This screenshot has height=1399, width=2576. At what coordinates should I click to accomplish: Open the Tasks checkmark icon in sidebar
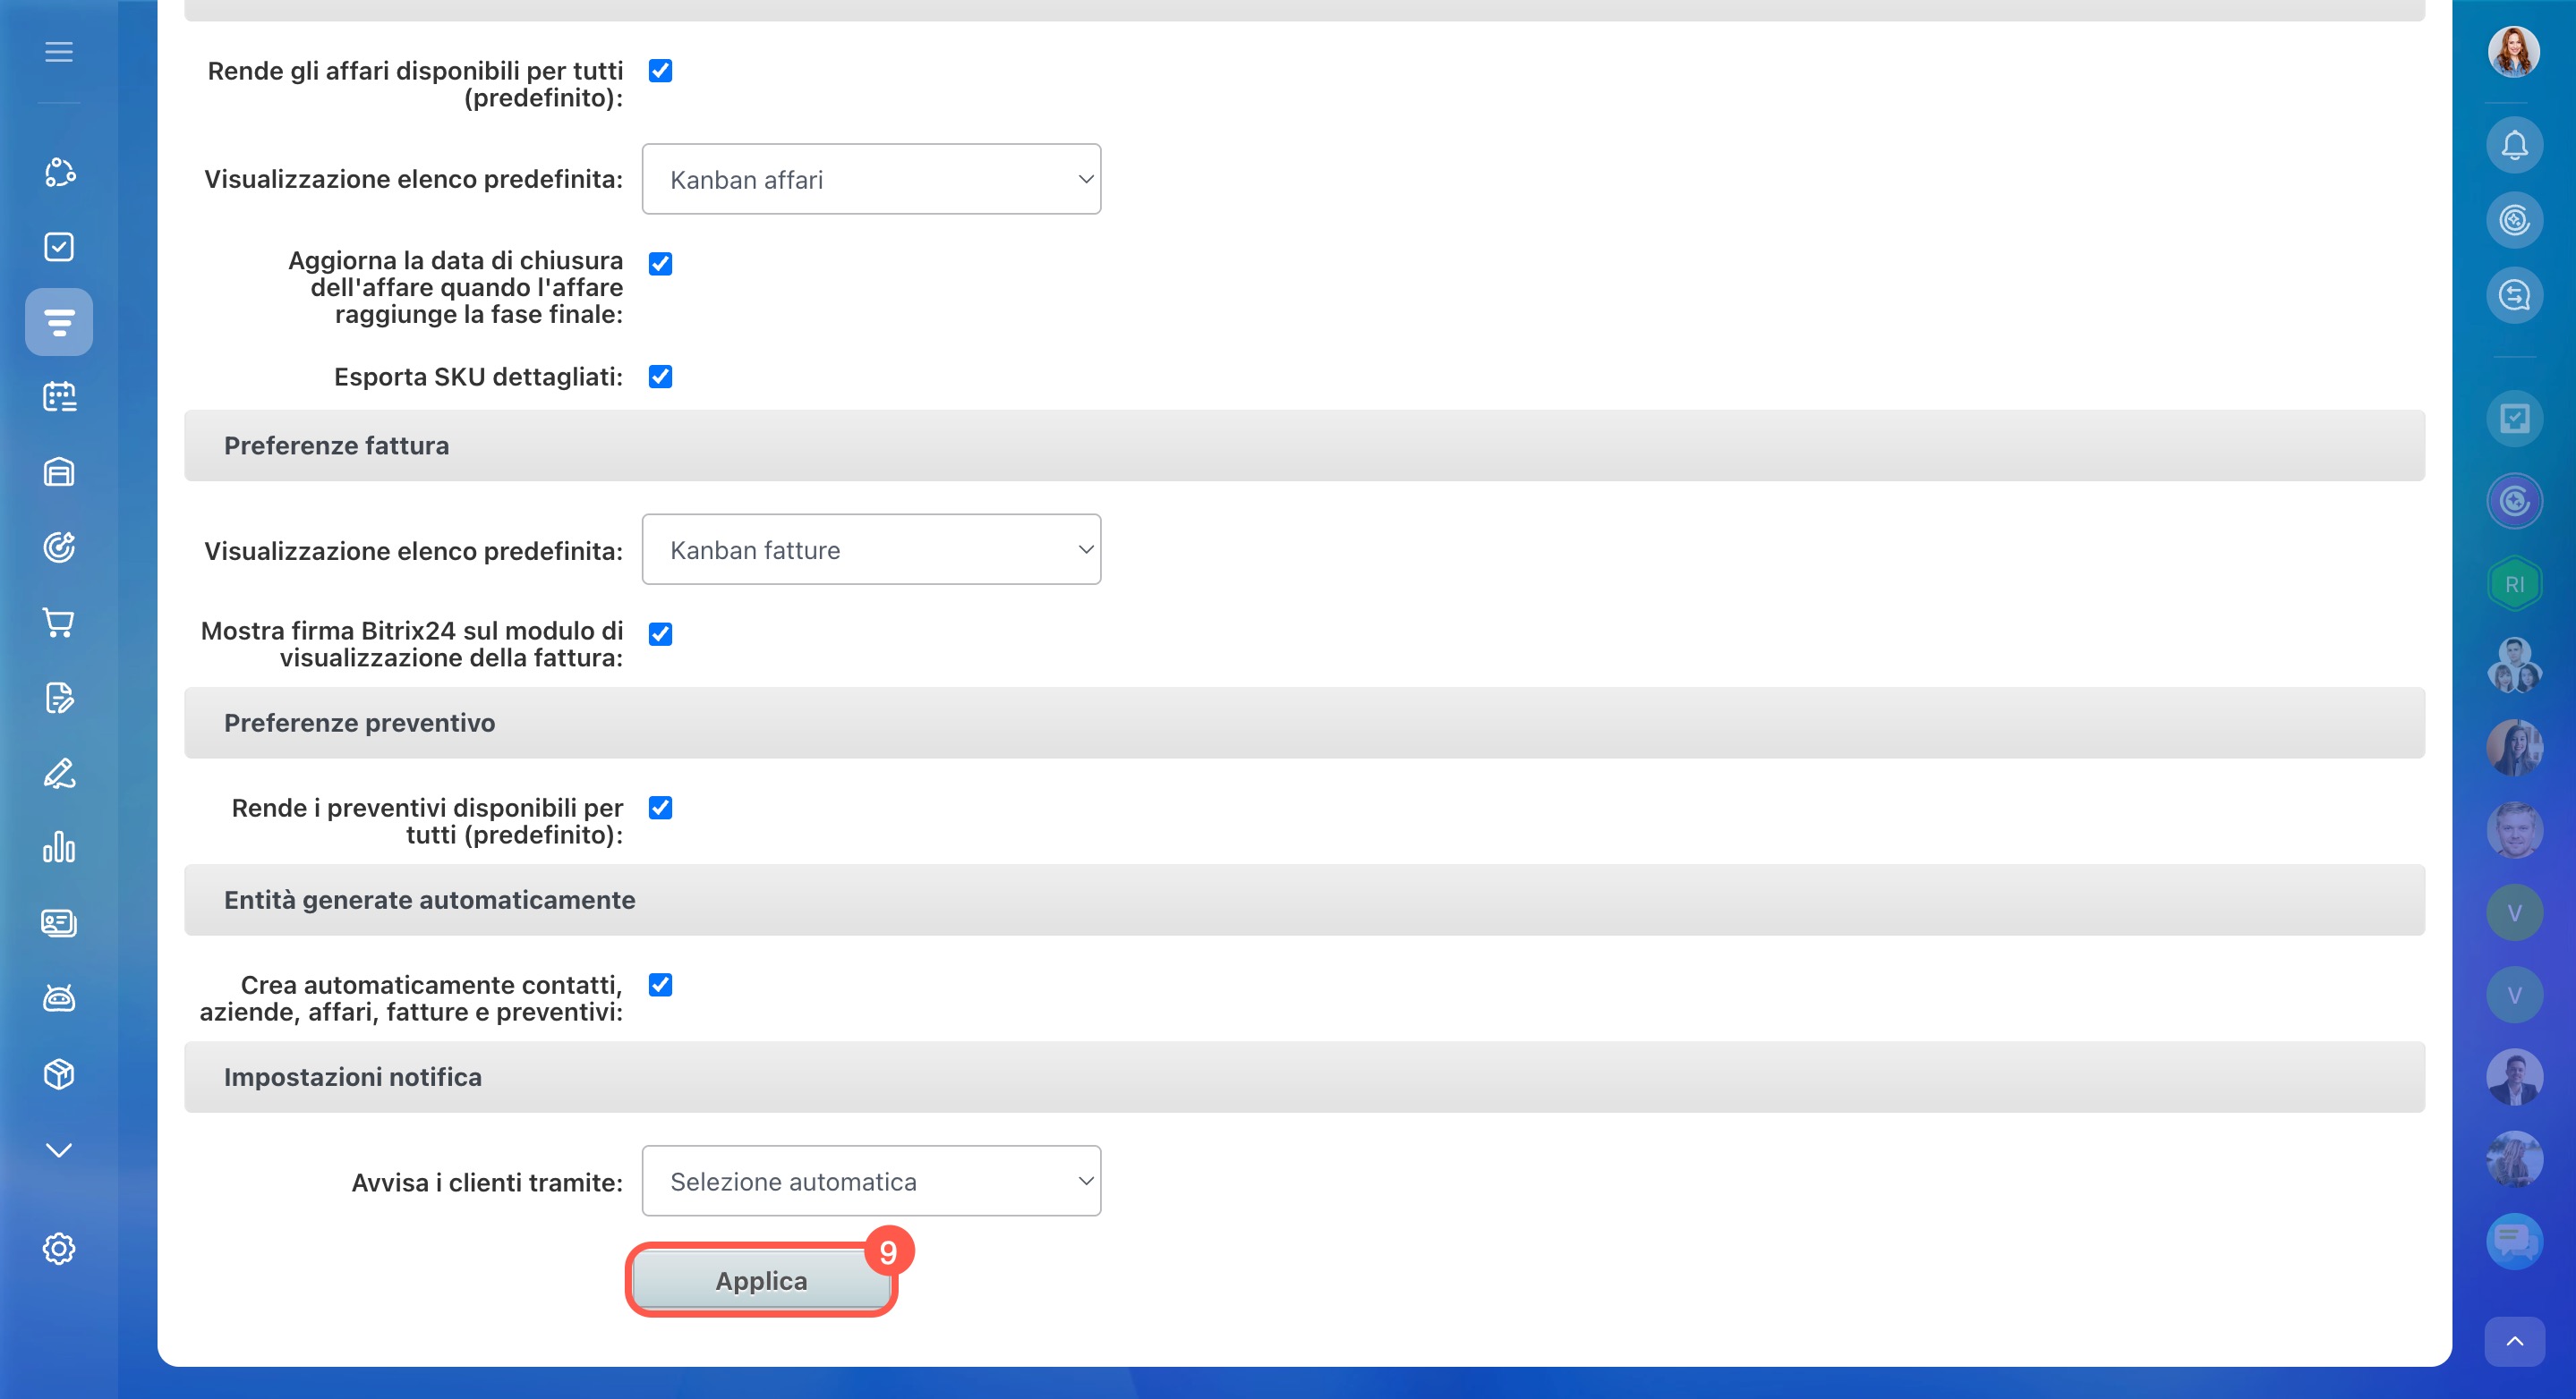click(59, 247)
